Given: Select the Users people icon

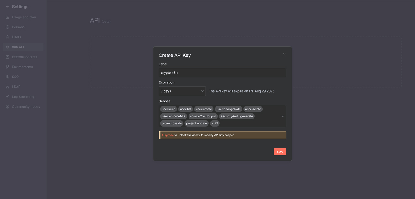Looking at the screenshot, I should click(x=7, y=37).
